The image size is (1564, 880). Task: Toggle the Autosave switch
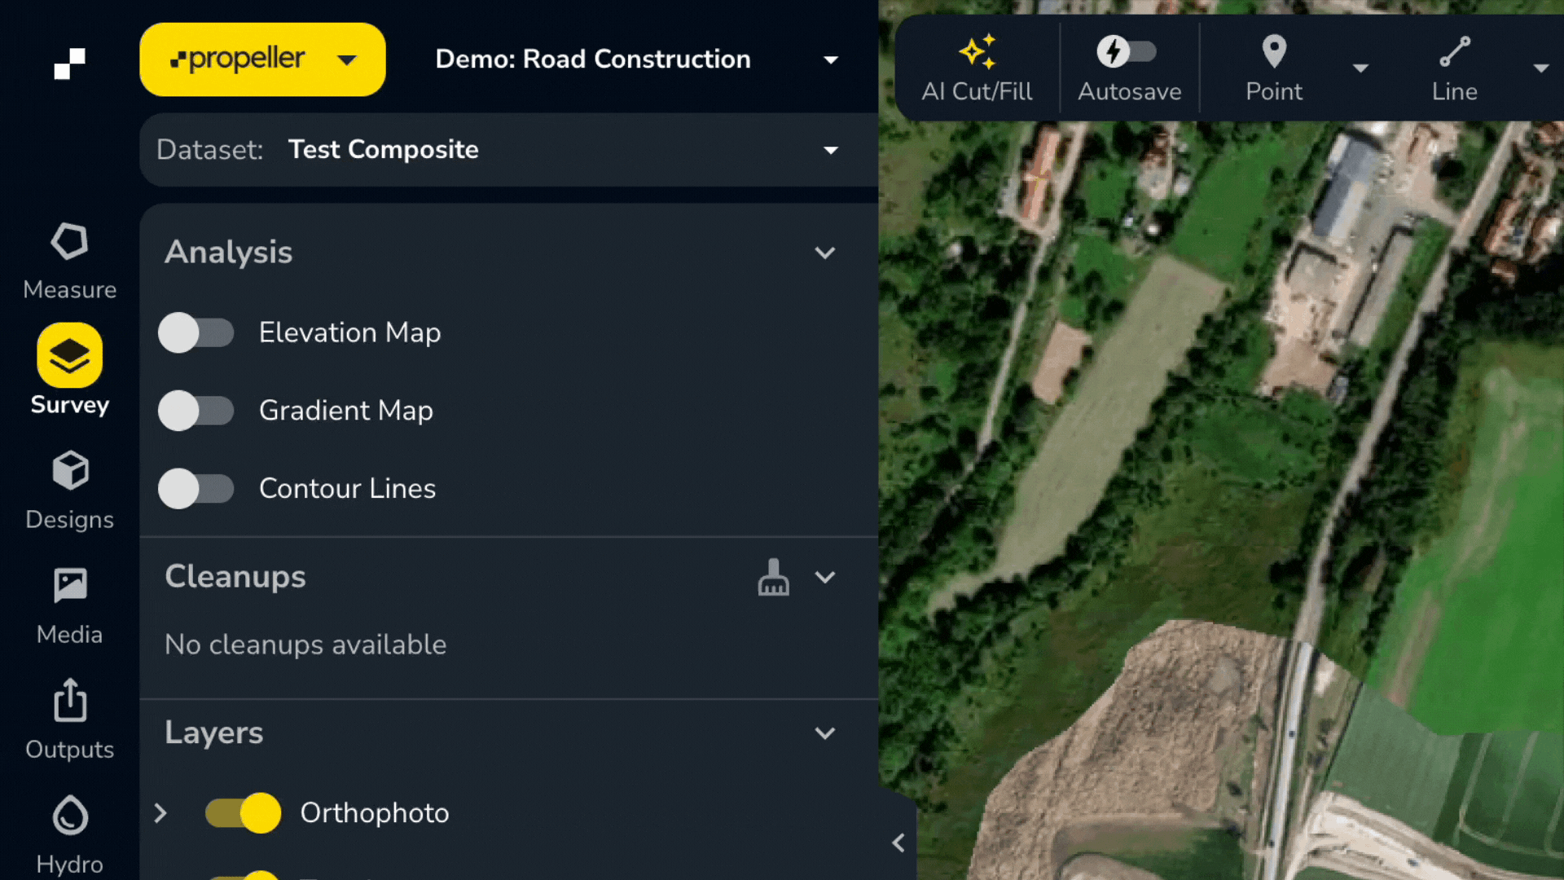click(1127, 51)
